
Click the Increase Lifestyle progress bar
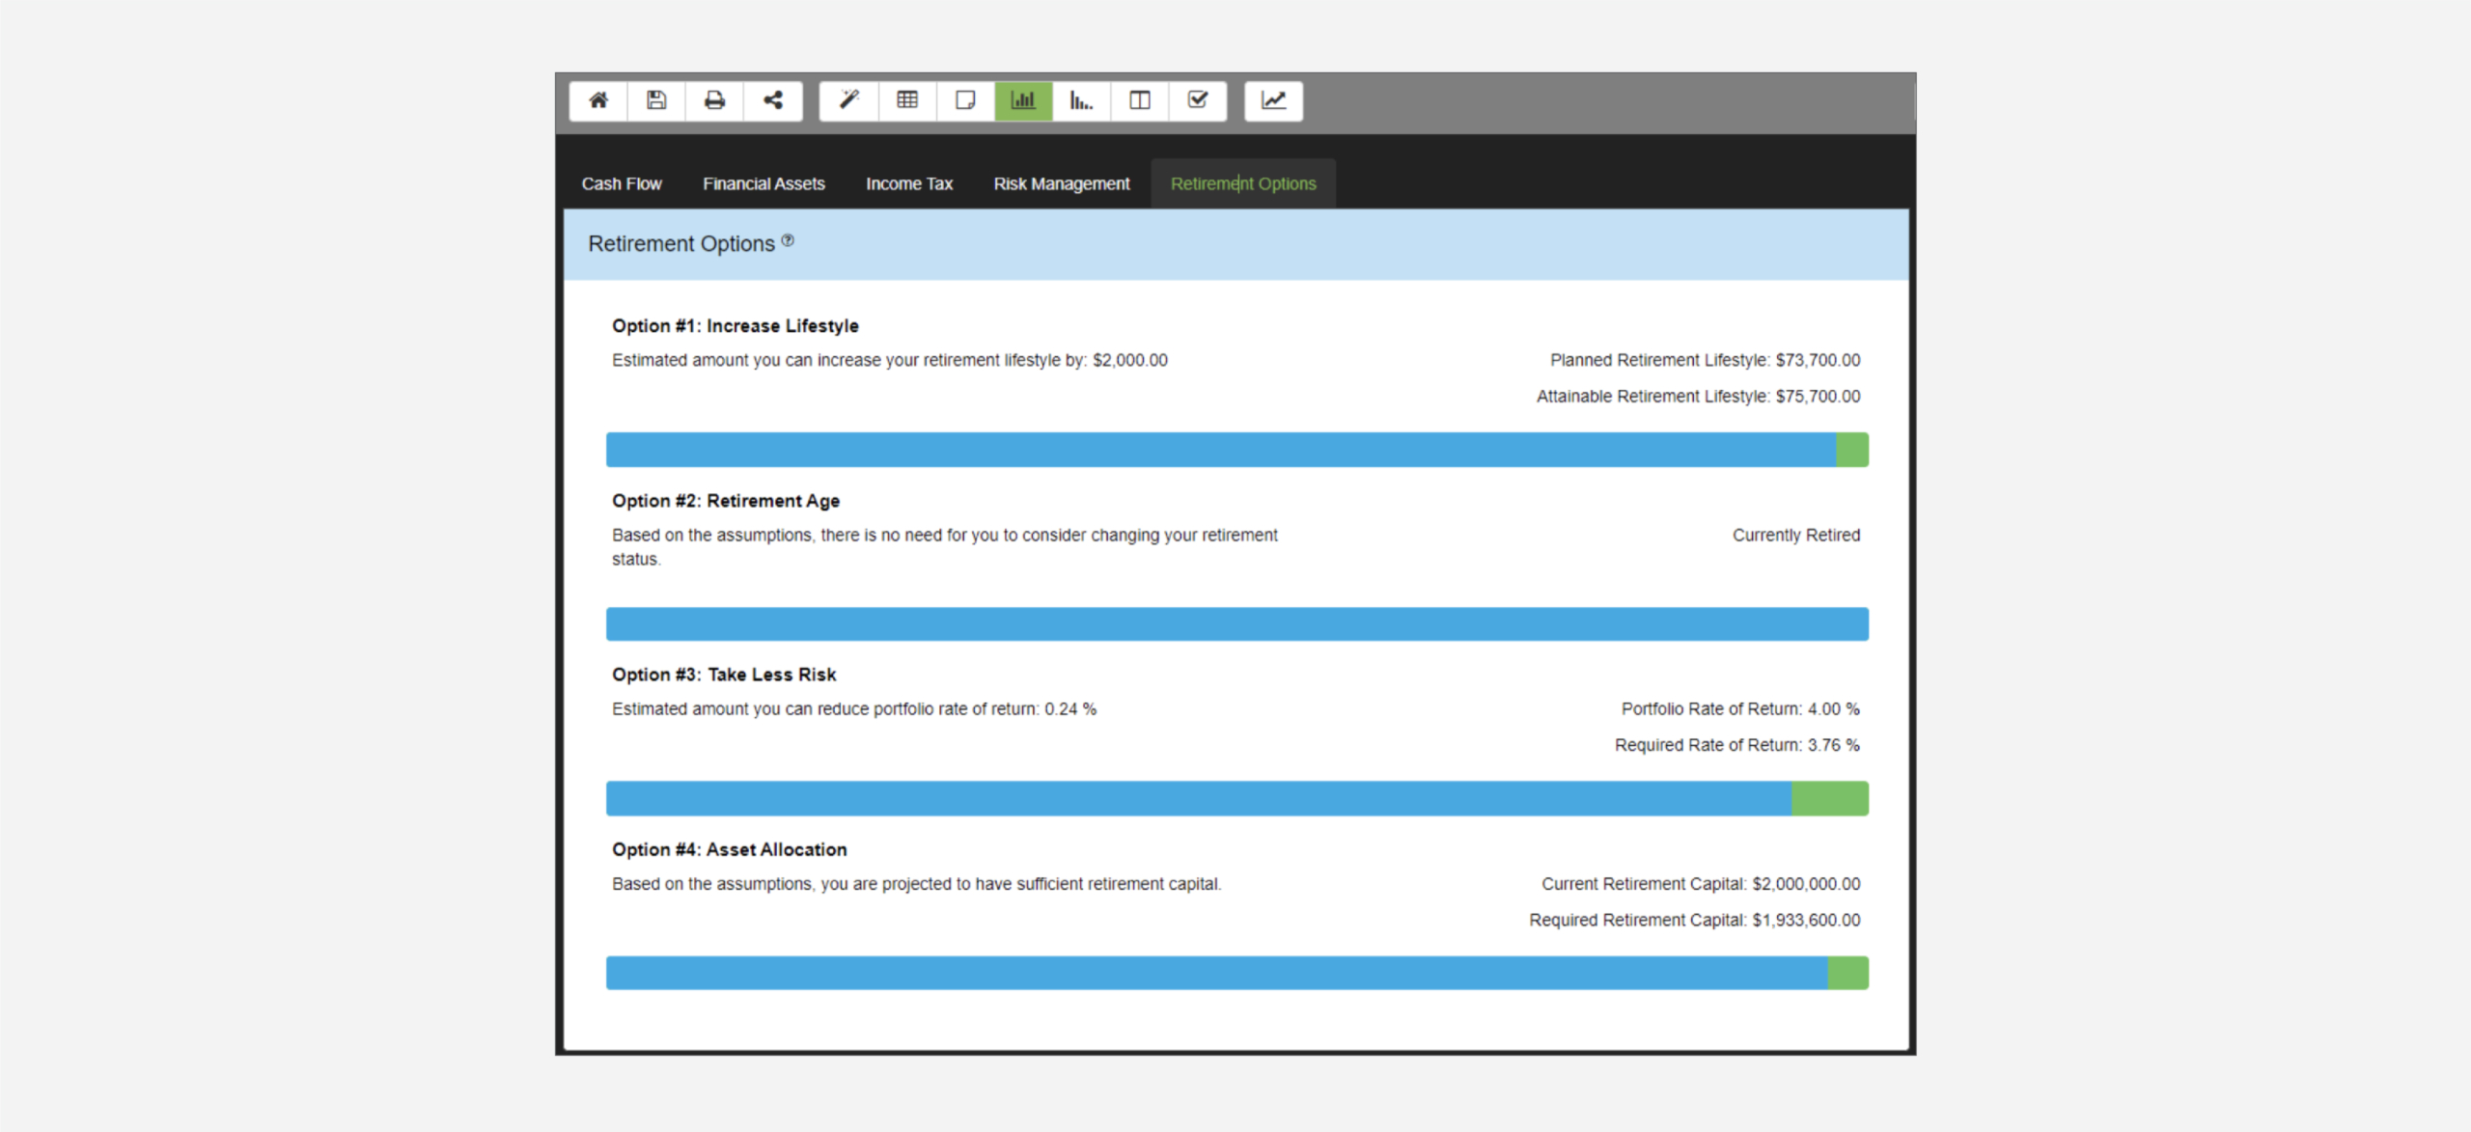1220,450
